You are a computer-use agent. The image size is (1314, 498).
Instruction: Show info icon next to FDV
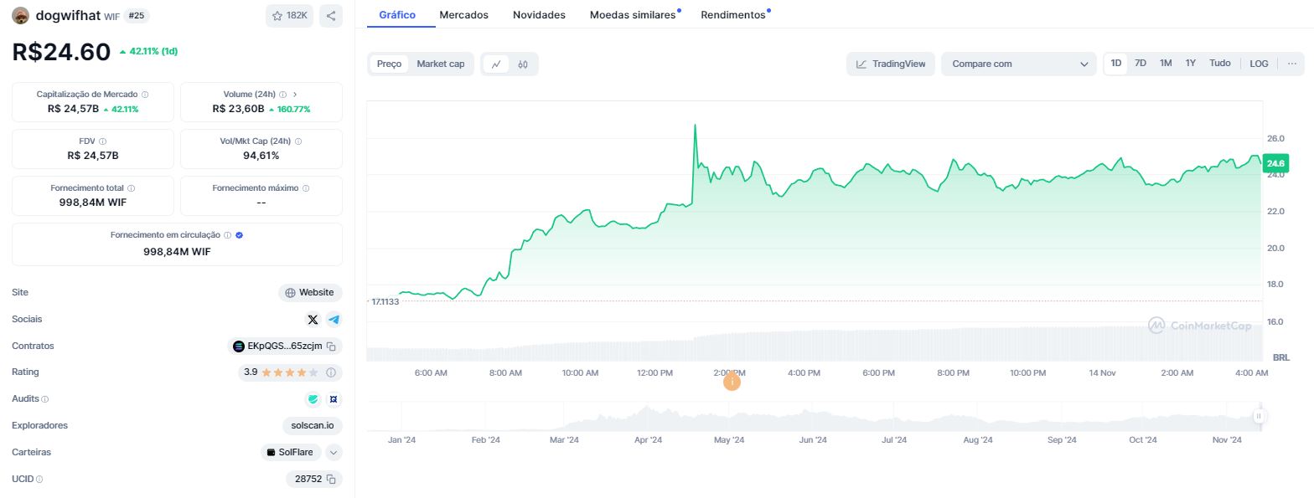click(103, 141)
